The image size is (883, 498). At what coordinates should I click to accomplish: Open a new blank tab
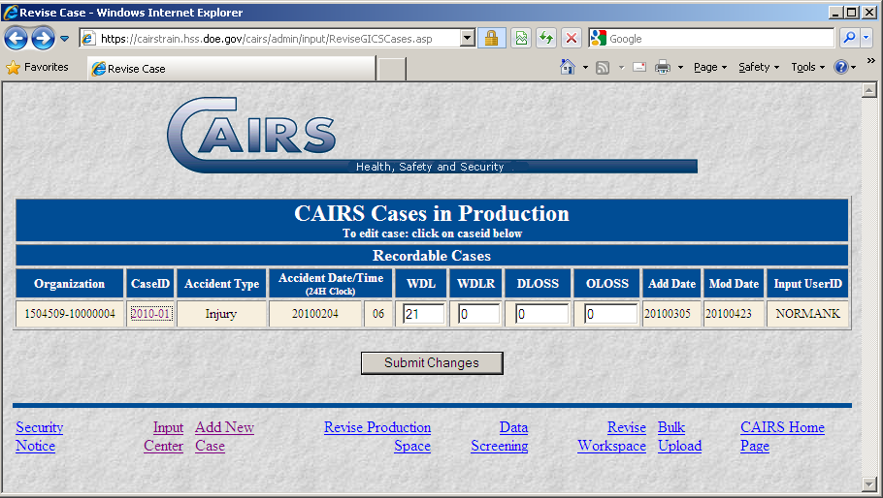pyautogui.click(x=391, y=69)
